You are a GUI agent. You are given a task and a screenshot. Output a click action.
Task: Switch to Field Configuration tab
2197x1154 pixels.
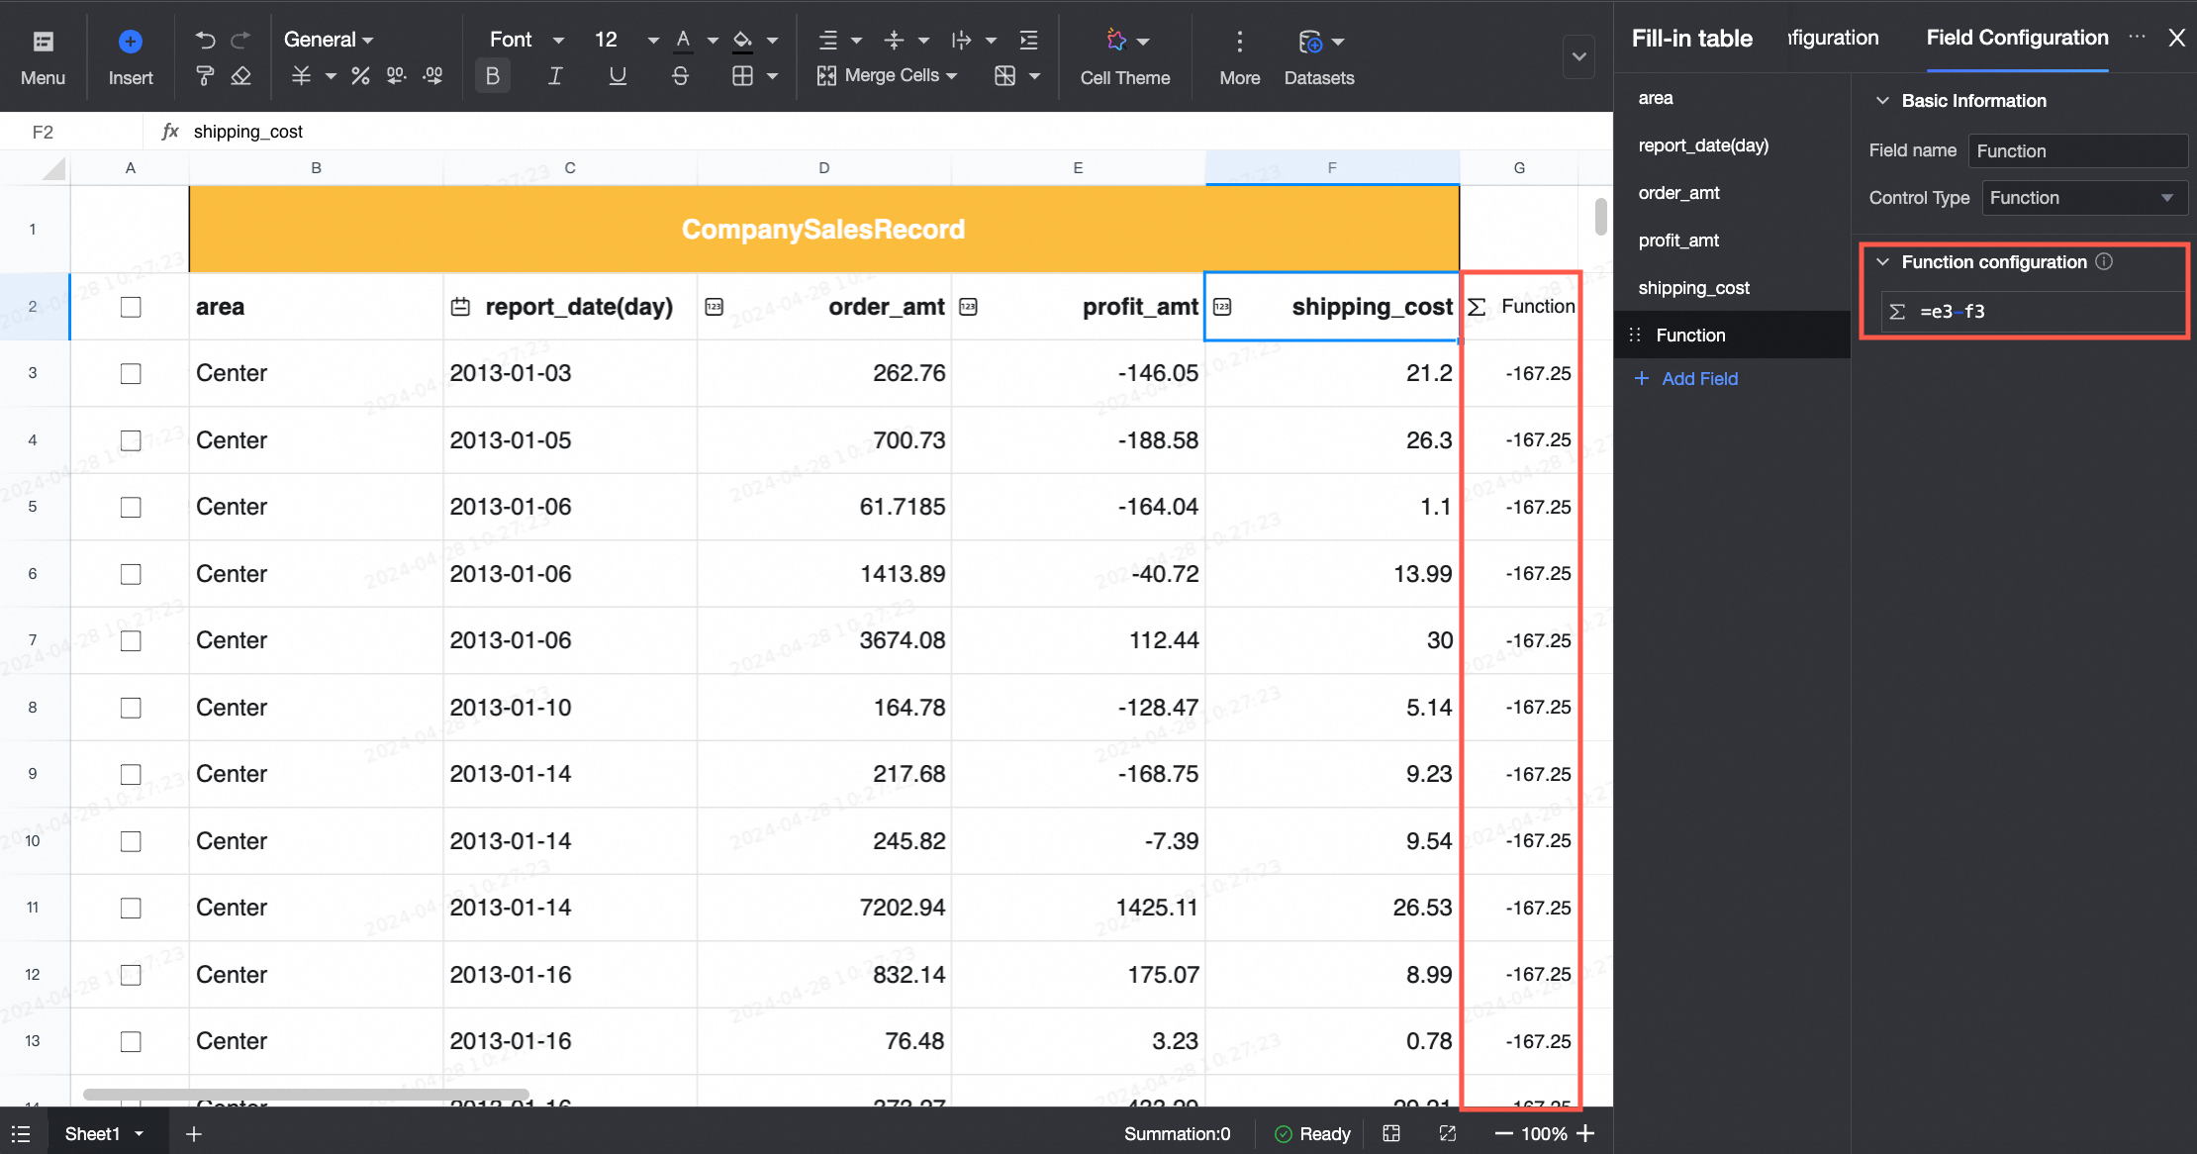pyautogui.click(x=2017, y=38)
